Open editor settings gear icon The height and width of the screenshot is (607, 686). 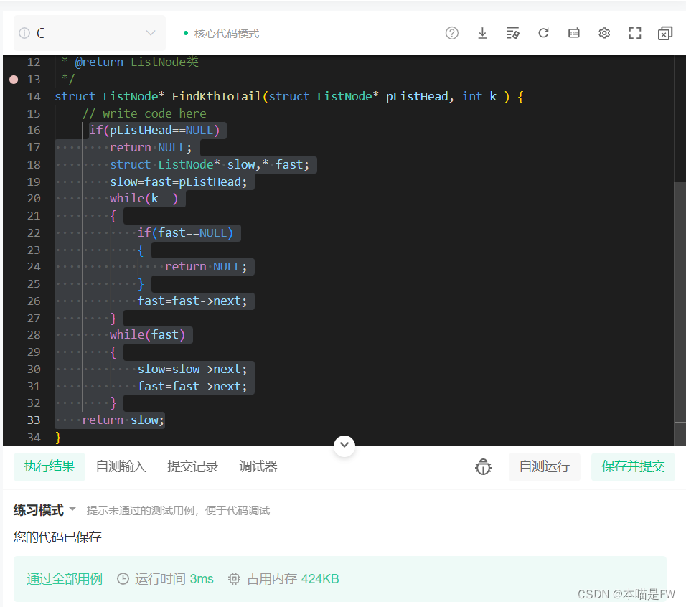[604, 33]
